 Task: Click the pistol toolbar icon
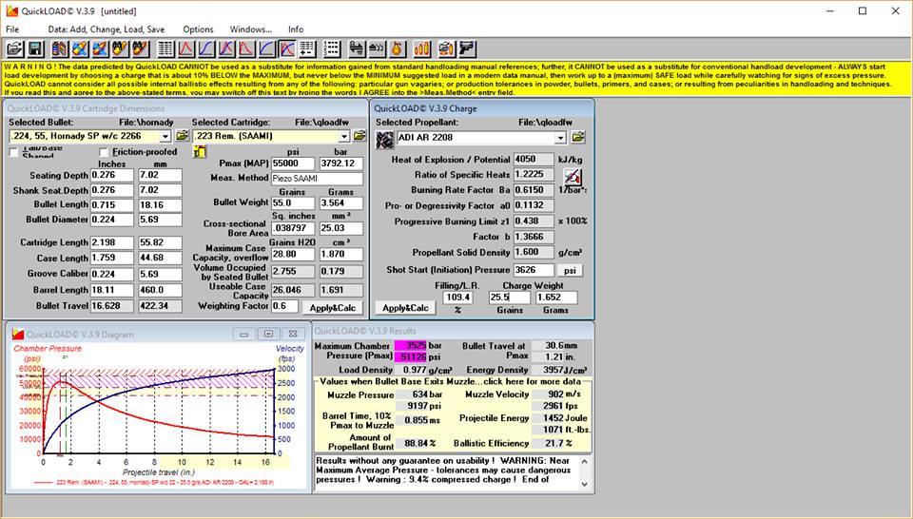coord(467,48)
